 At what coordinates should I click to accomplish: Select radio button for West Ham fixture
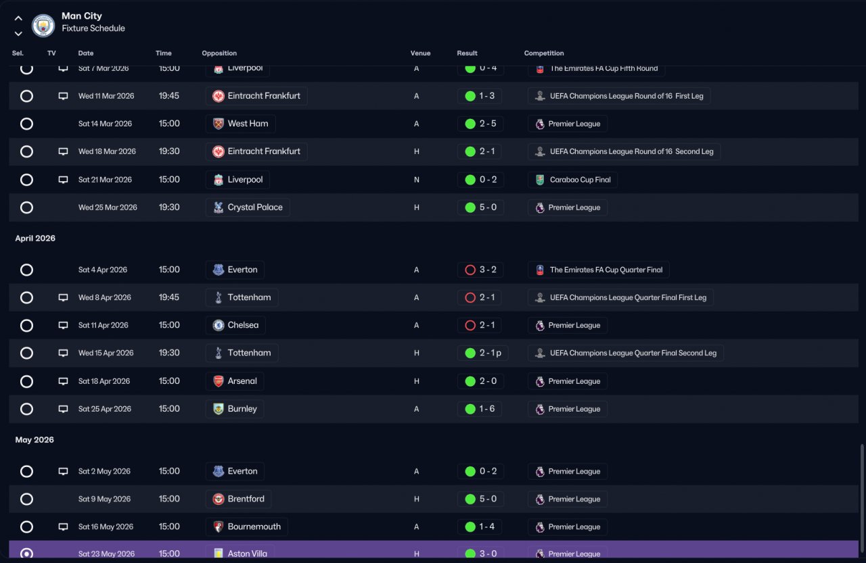pyautogui.click(x=26, y=124)
